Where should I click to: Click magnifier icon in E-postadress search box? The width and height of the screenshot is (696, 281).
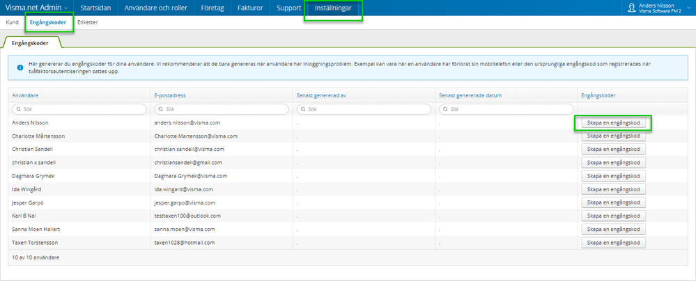point(160,109)
